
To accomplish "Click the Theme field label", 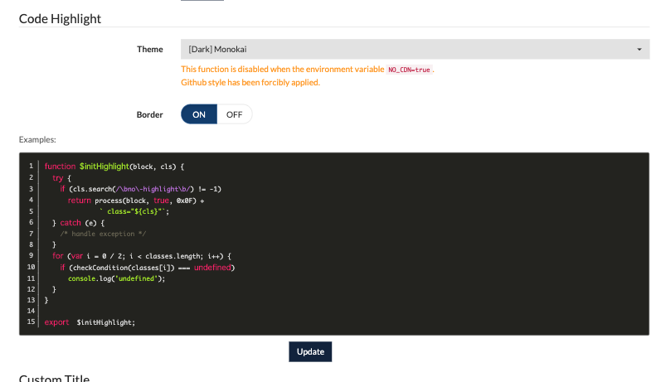I will click(x=149, y=49).
